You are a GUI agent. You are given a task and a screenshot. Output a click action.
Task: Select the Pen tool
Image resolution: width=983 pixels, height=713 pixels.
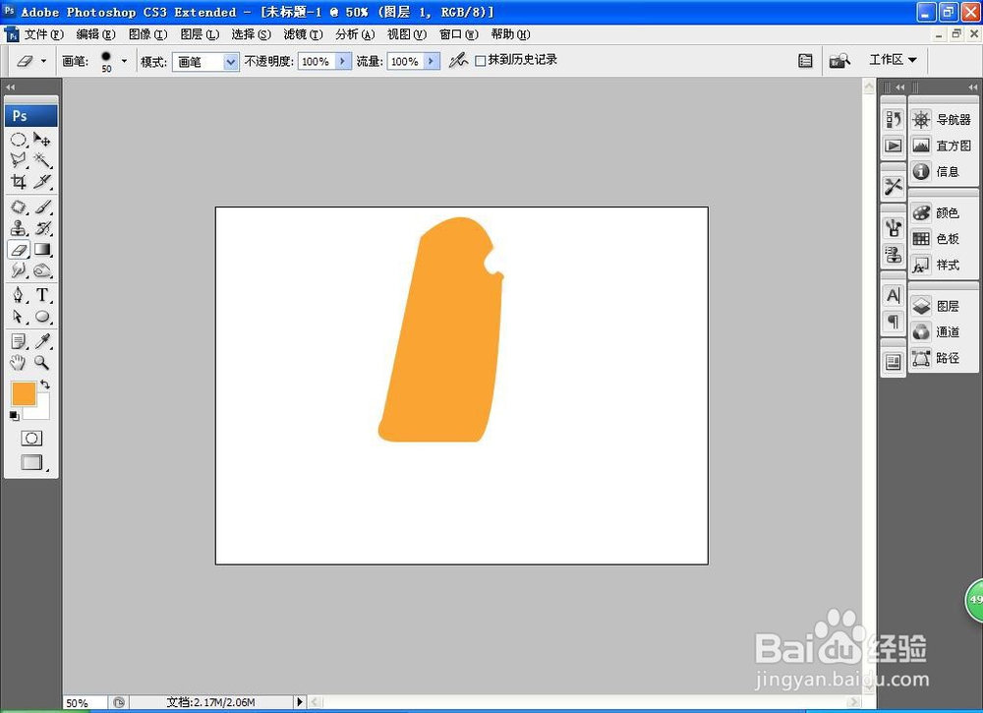(x=18, y=295)
